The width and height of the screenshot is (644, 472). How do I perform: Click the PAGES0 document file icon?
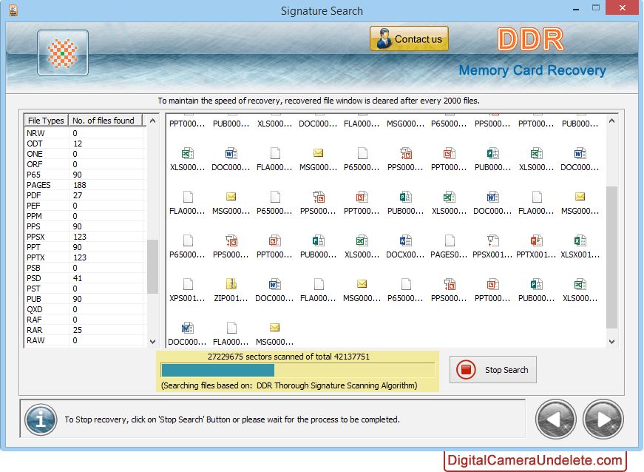pyautogui.click(x=450, y=240)
